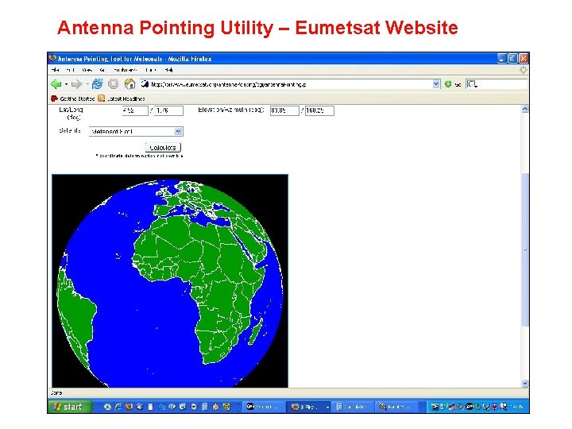Open the Latest Headlines feed bookmark
The width and height of the screenshot is (572, 429).
[122, 99]
